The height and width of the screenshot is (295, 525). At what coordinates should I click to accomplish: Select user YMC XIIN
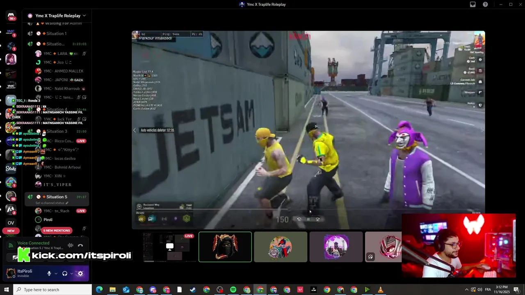click(61, 176)
